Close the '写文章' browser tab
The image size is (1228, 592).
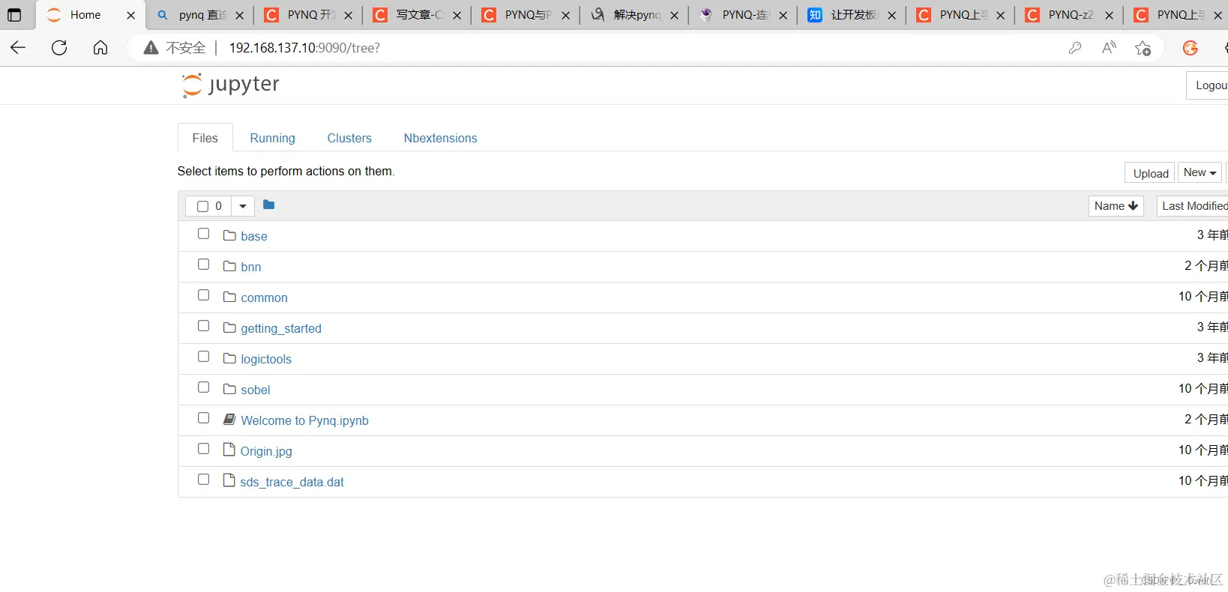click(457, 15)
